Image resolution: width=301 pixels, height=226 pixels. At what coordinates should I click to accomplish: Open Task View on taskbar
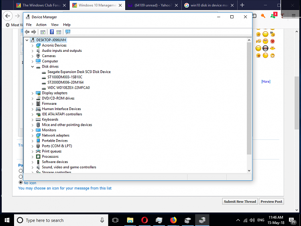tap(115, 220)
